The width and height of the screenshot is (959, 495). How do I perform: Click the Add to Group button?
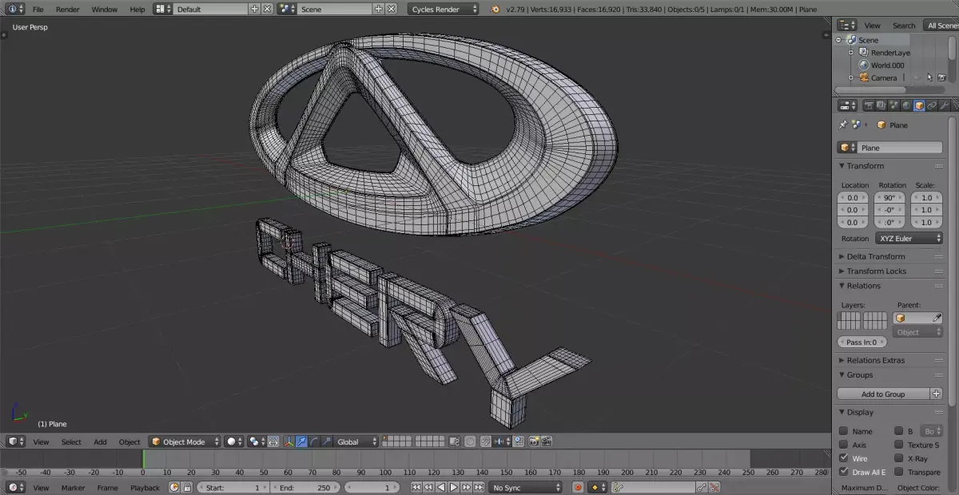point(883,394)
